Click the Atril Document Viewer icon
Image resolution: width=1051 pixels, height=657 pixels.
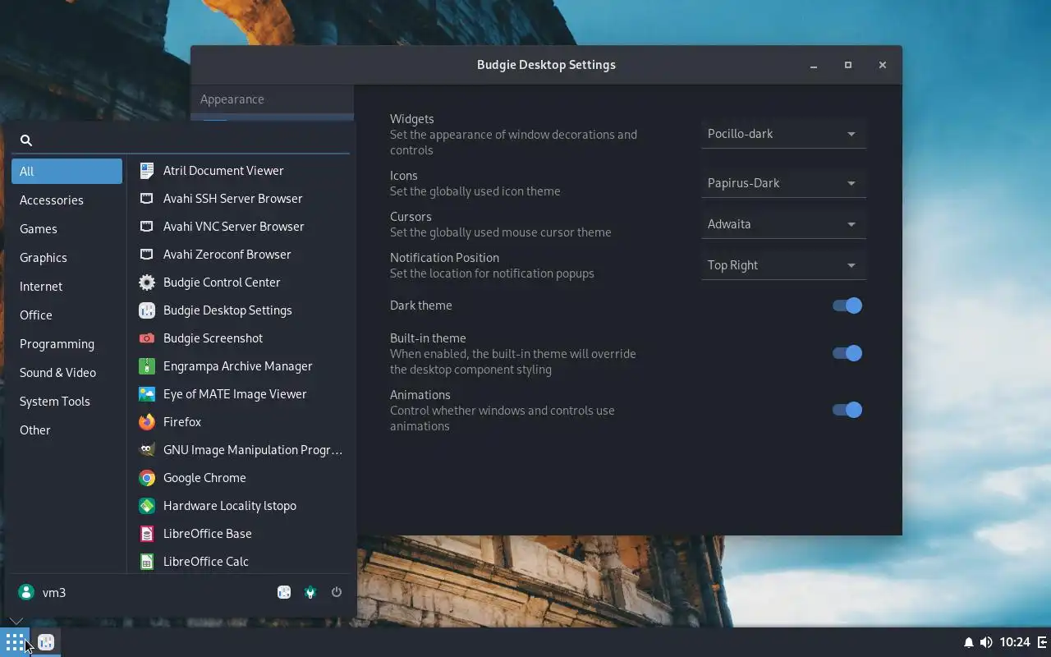coord(147,170)
